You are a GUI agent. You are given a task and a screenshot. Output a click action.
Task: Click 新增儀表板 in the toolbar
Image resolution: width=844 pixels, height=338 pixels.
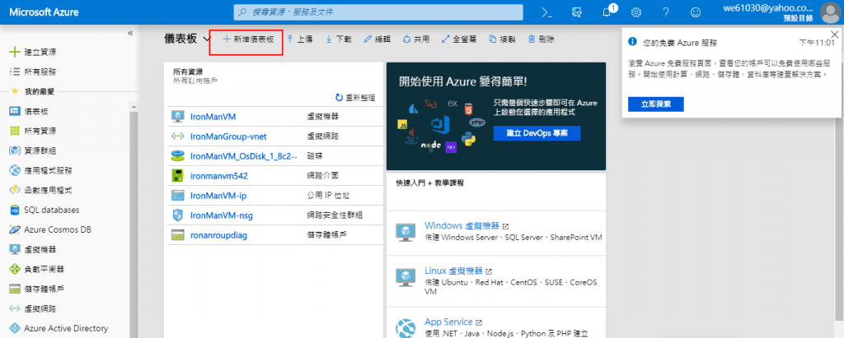[249, 39]
